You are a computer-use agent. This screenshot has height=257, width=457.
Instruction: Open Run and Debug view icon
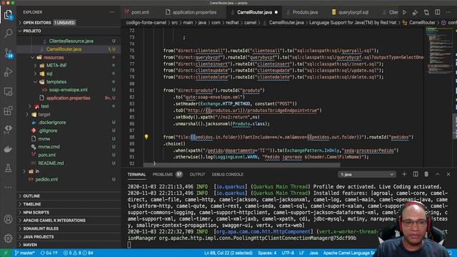8,72
